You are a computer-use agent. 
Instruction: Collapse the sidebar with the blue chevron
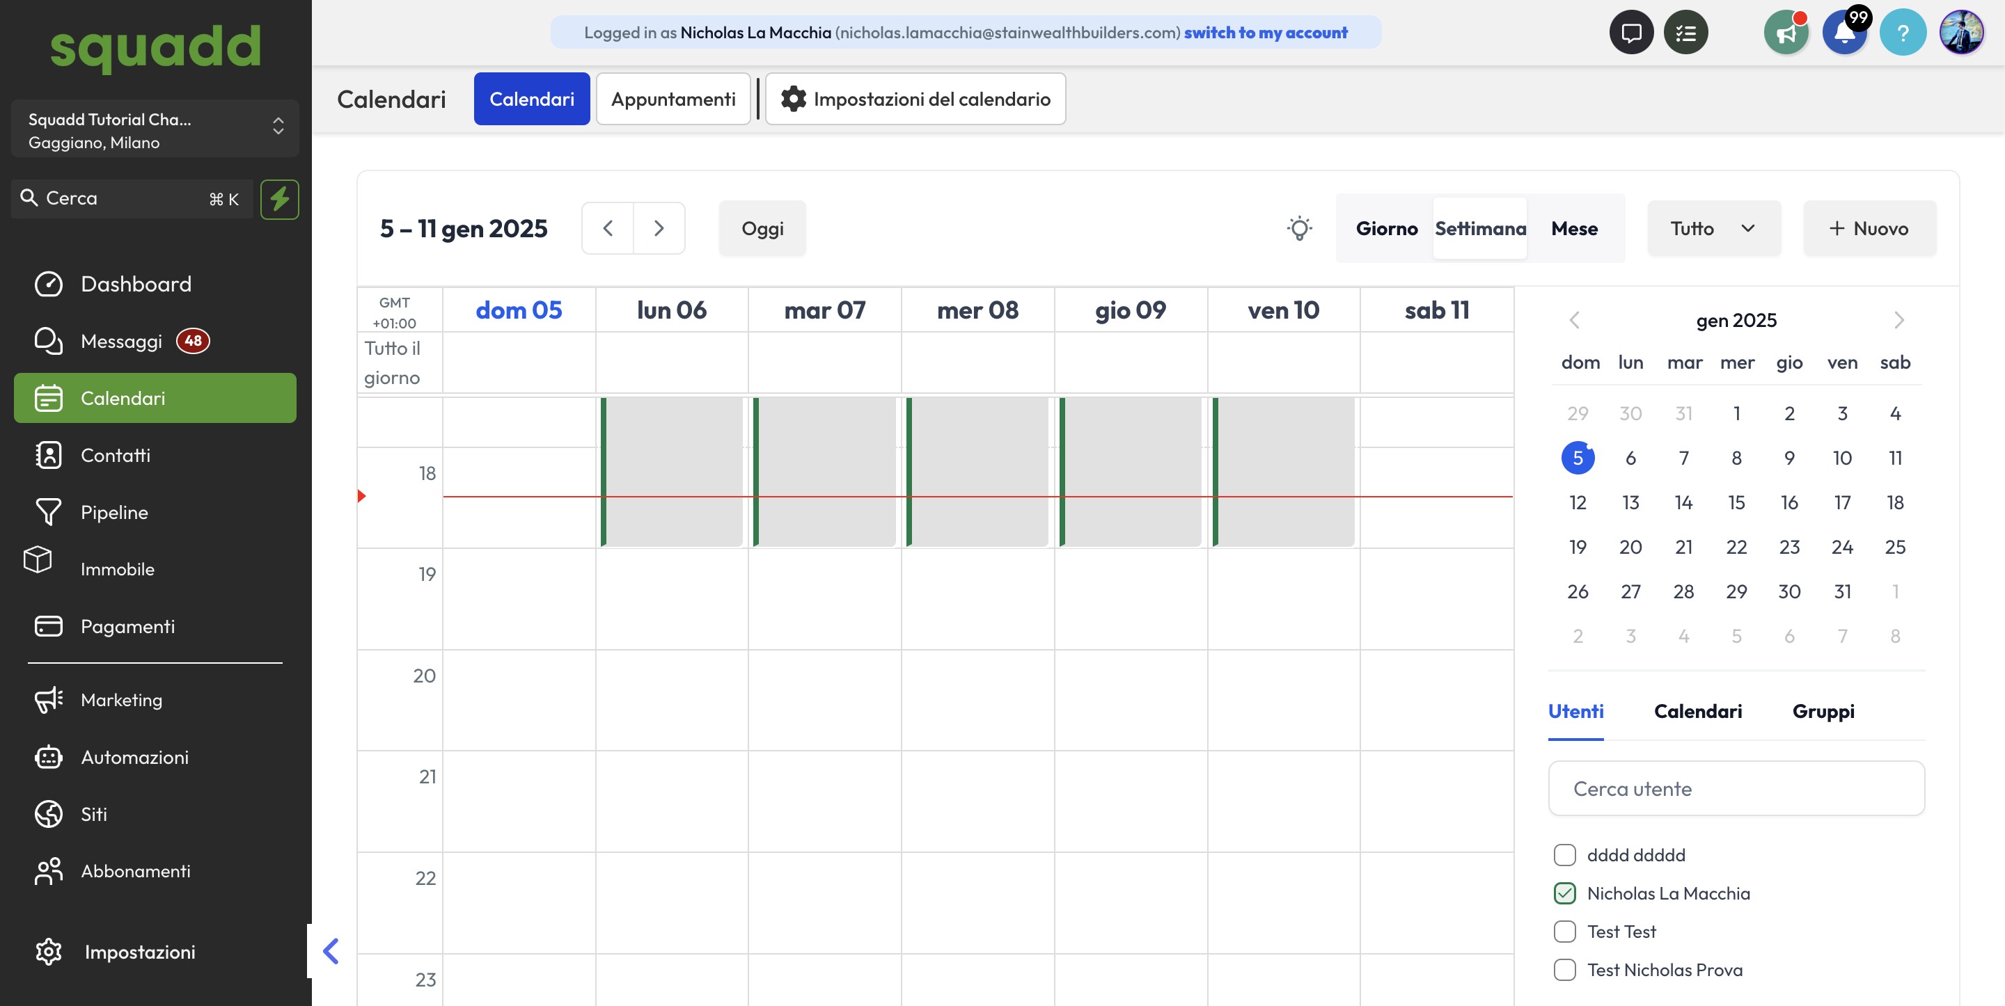coord(331,951)
